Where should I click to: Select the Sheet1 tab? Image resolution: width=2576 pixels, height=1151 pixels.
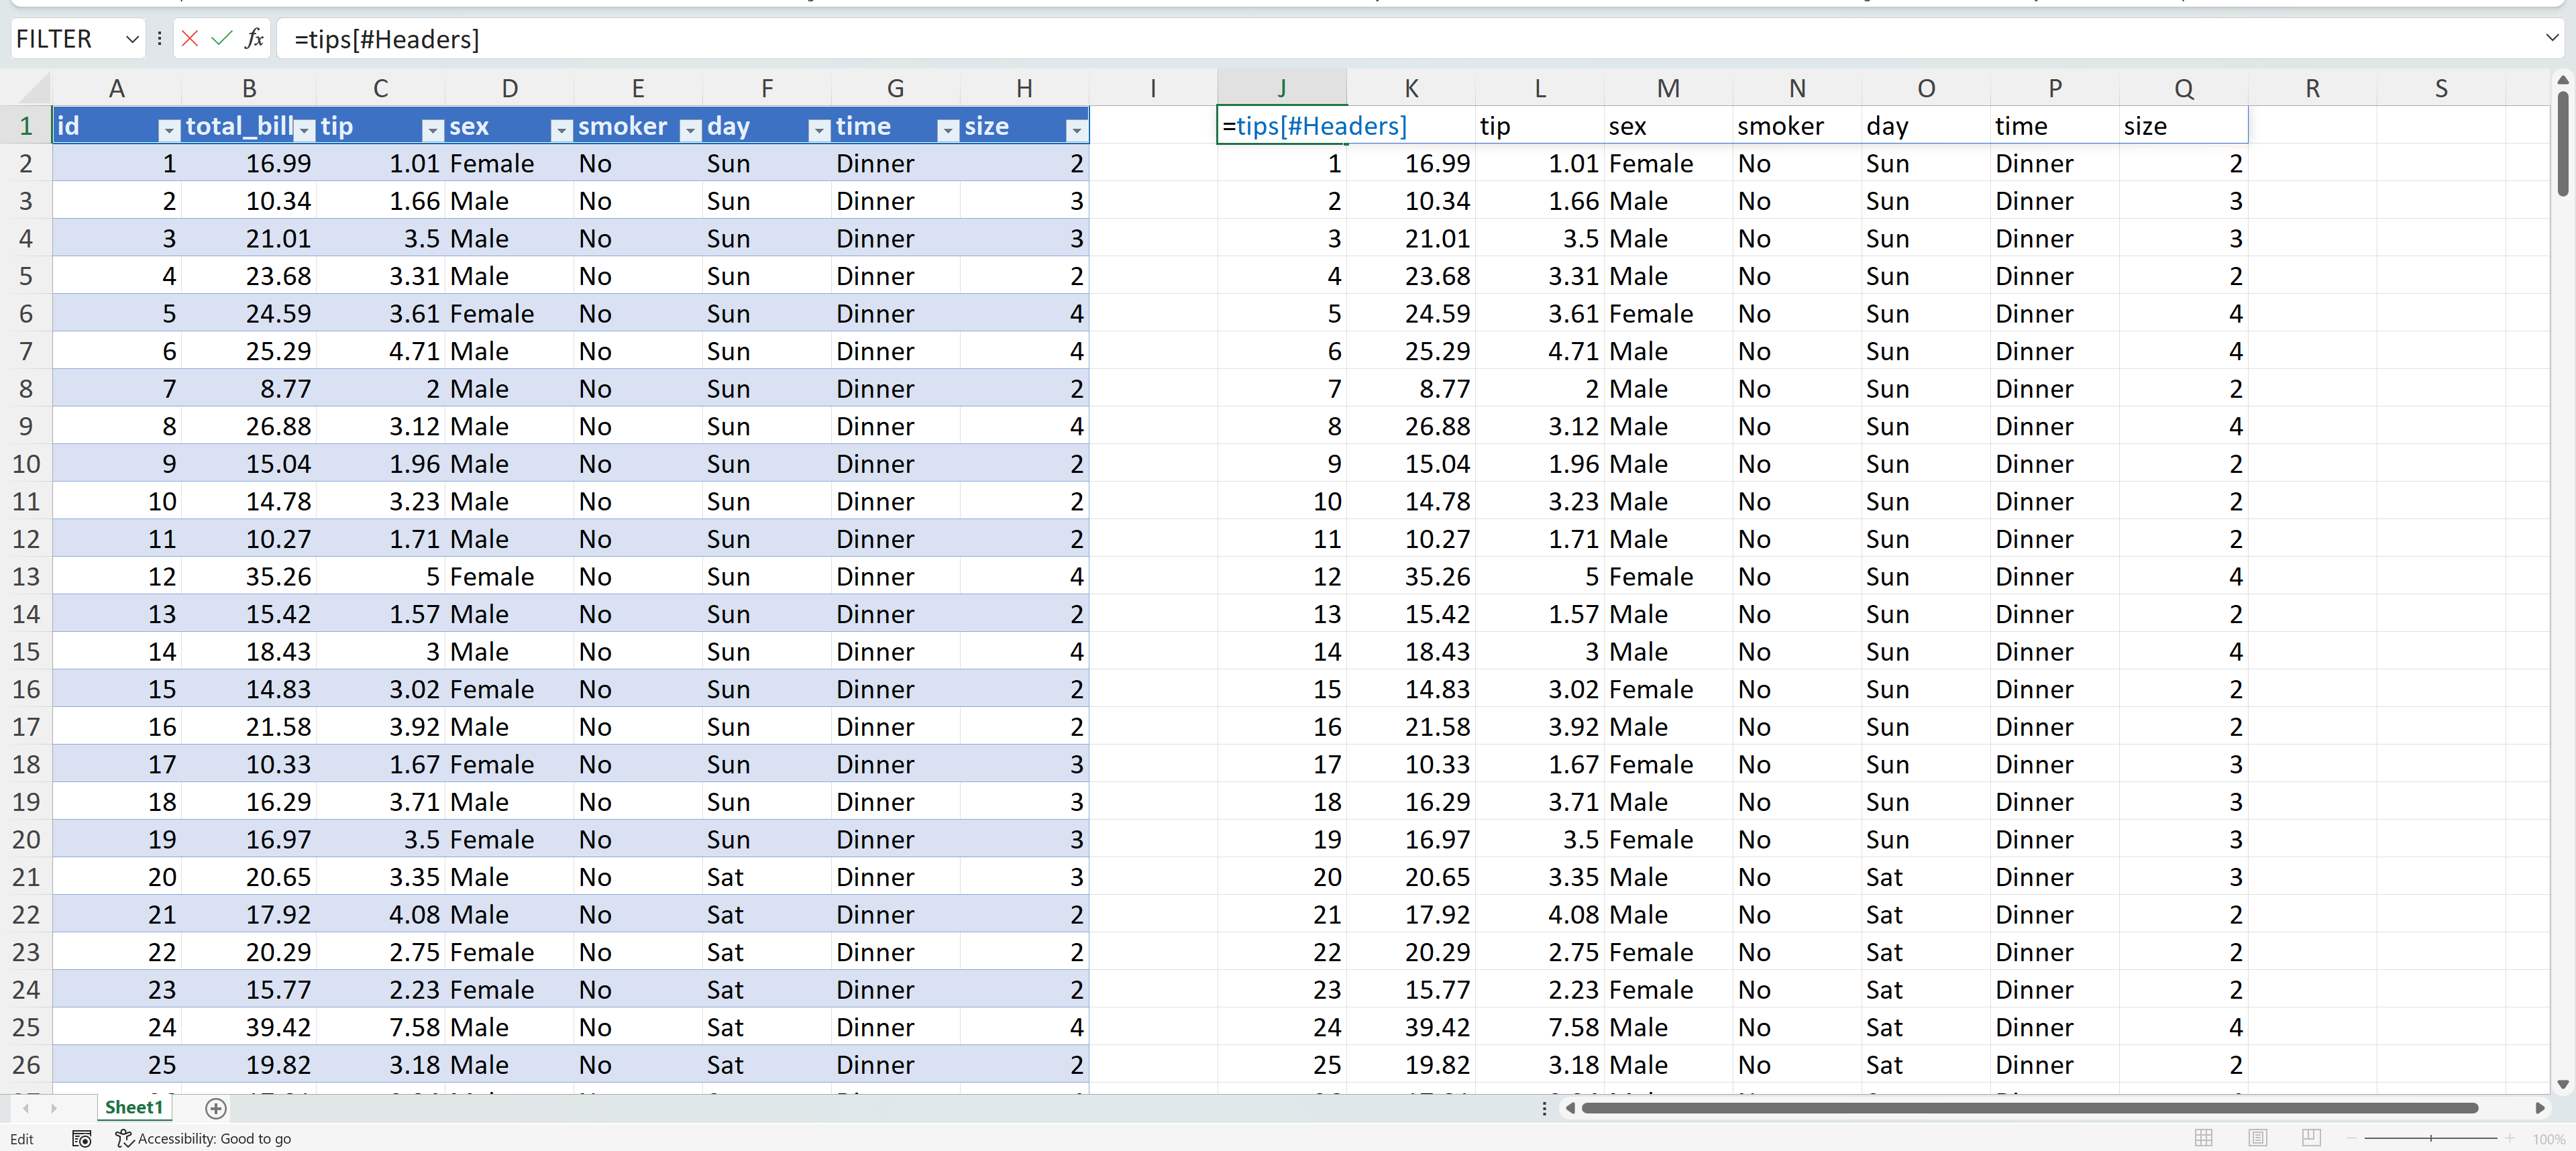133,1107
